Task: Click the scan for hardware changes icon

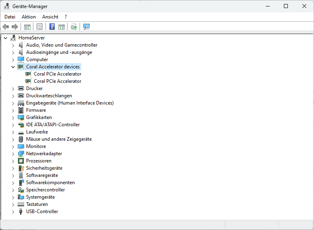Action: [86, 27]
